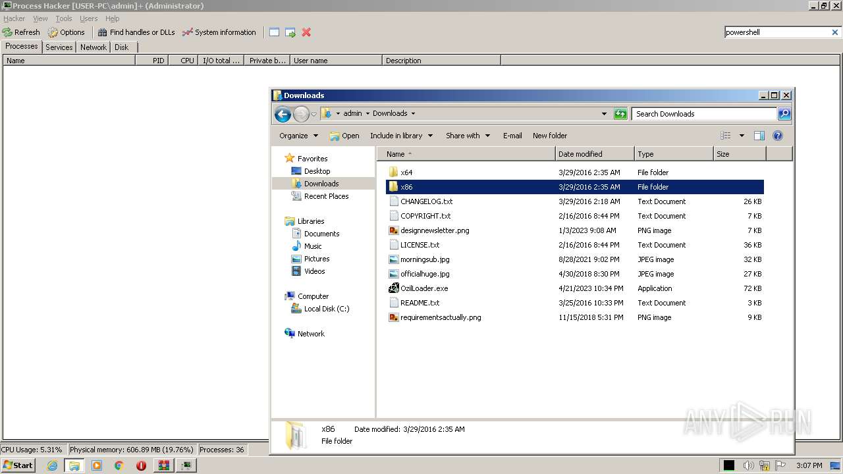Click Explorer back navigation button
This screenshot has width=843, height=474.
point(283,114)
